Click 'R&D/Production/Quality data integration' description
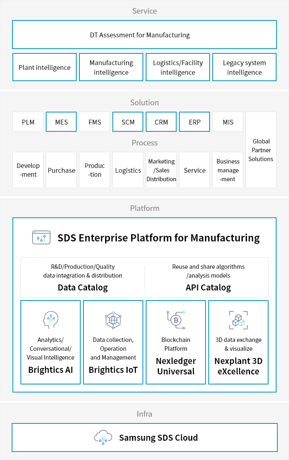 pyautogui.click(x=83, y=271)
